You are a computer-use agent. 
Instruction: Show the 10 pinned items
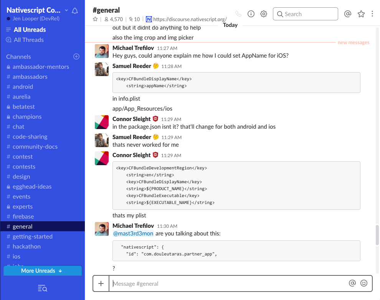click(134, 19)
